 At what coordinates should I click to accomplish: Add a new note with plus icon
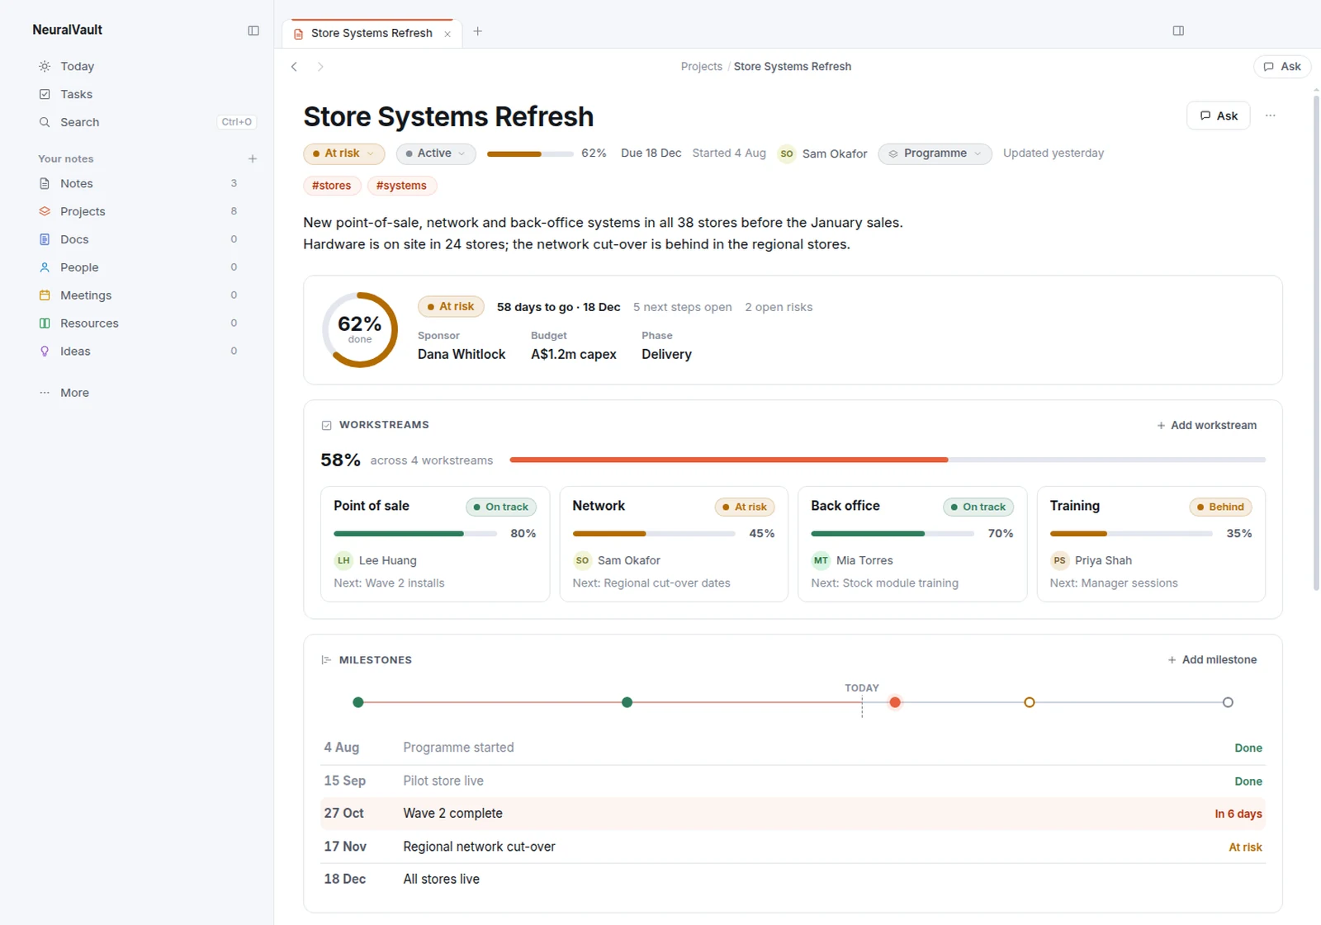[x=253, y=158]
